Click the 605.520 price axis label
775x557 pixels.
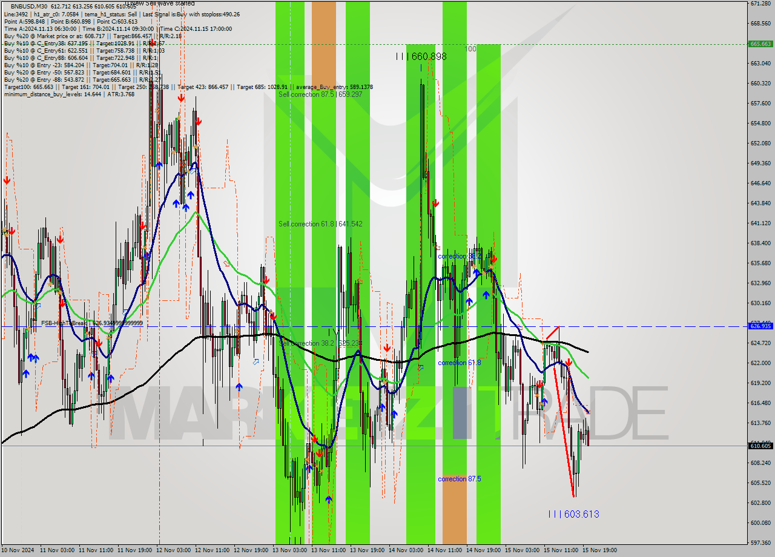click(x=760, y=483)
